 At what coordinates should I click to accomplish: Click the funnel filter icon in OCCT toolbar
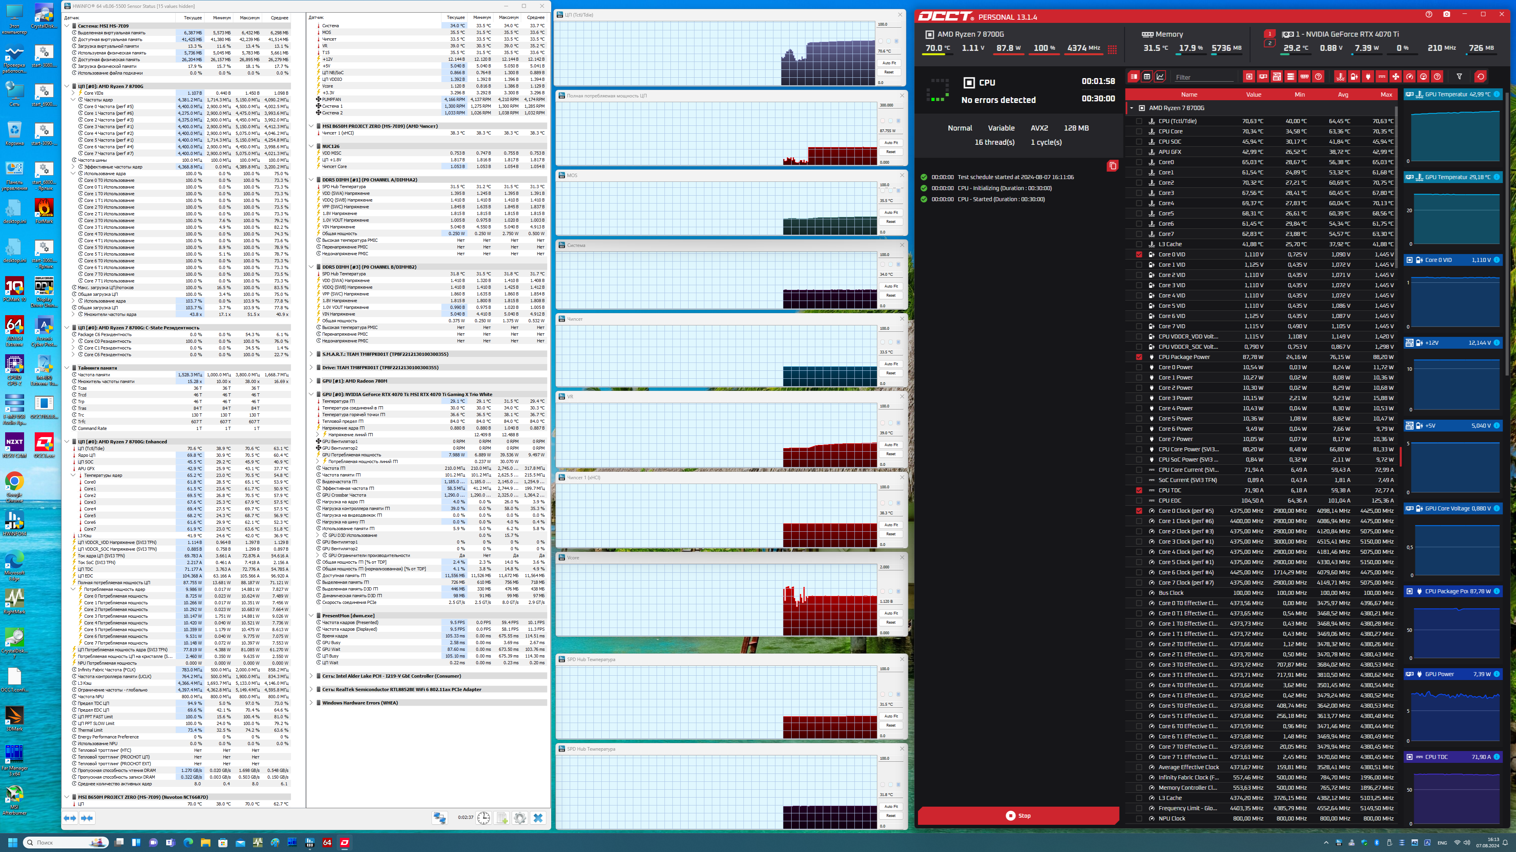(1459, 77)
